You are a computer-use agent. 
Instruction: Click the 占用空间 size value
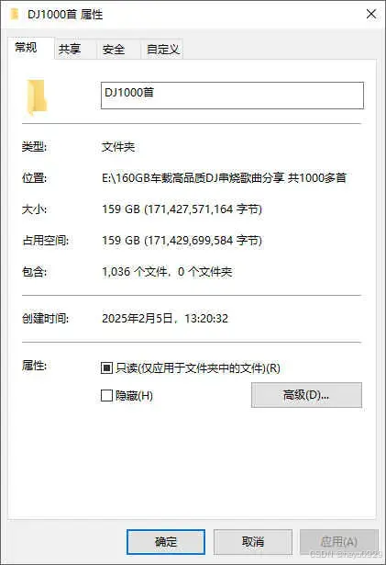[182, 241]
